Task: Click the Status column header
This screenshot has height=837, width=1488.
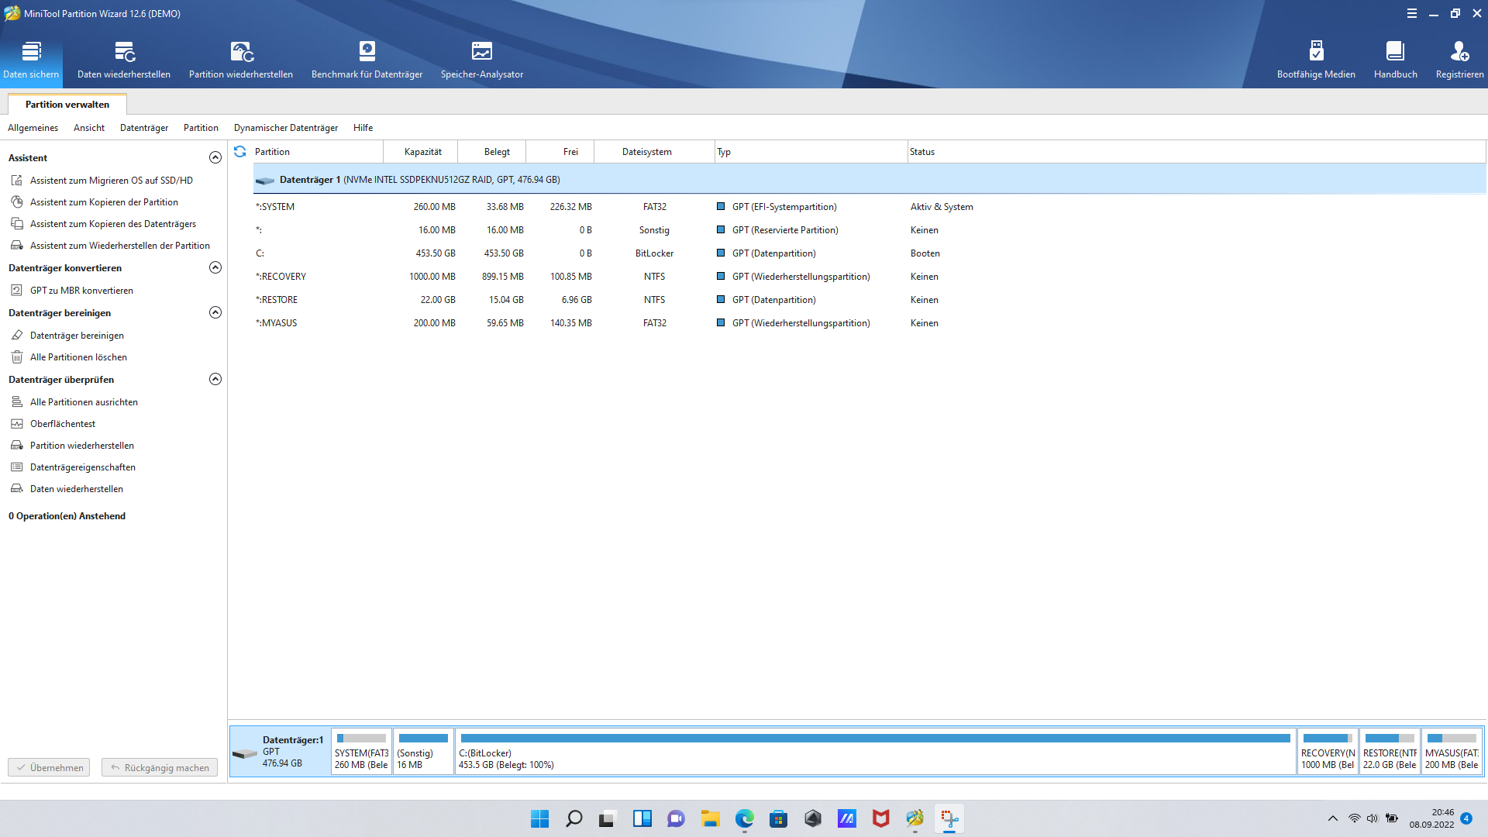Action: (1197, 152)
